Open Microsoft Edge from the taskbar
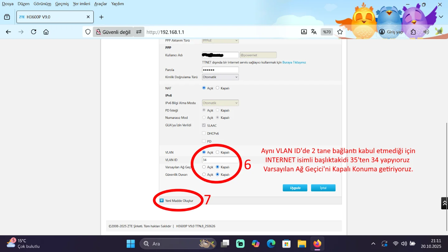This screenshot has height=252, width=448. 271,244
